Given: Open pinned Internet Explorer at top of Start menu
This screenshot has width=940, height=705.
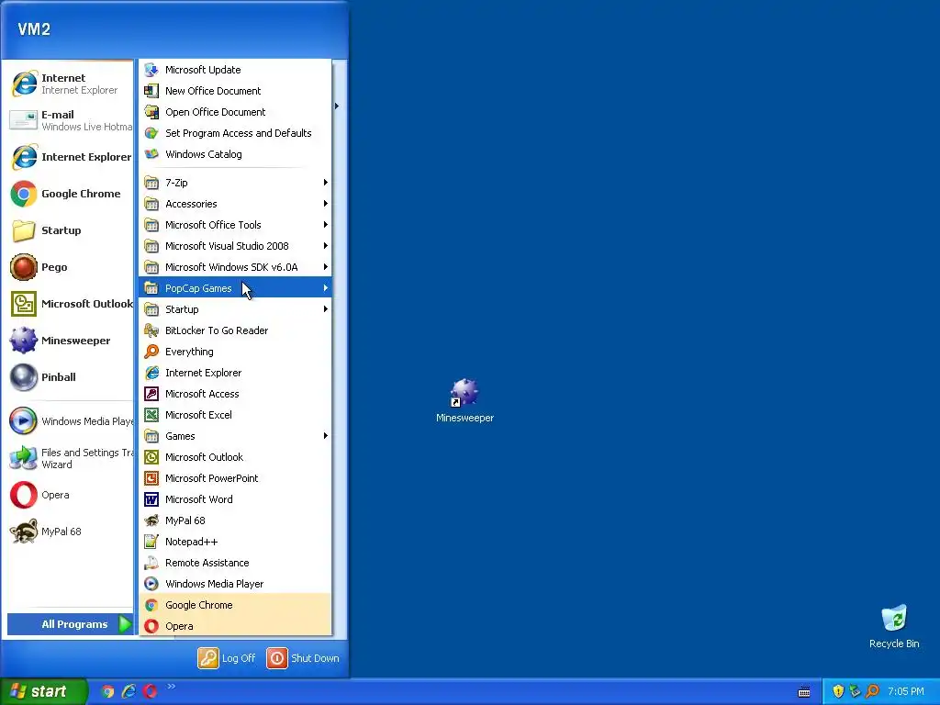Looking at the screenshot, I should [70, 84].
